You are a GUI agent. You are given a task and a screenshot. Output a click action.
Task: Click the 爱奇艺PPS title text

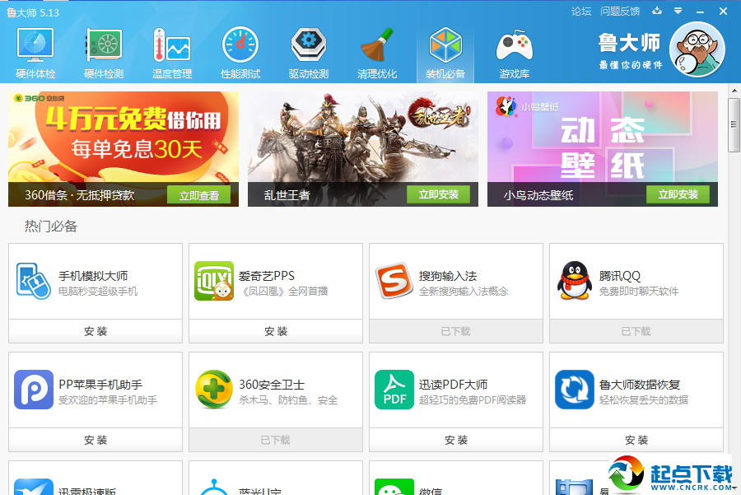(267, 276)
